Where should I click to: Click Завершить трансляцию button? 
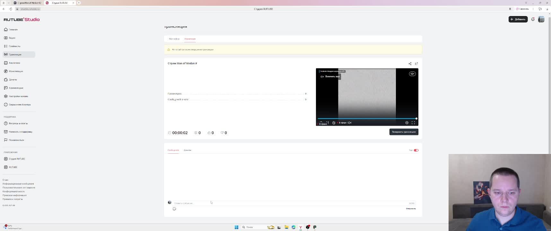click(x=404, y=132)
